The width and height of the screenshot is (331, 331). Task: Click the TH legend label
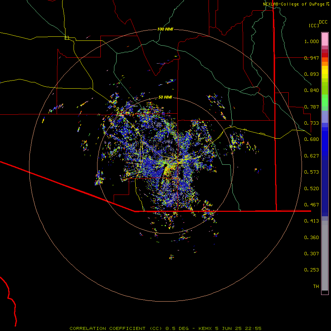point(316,286)
